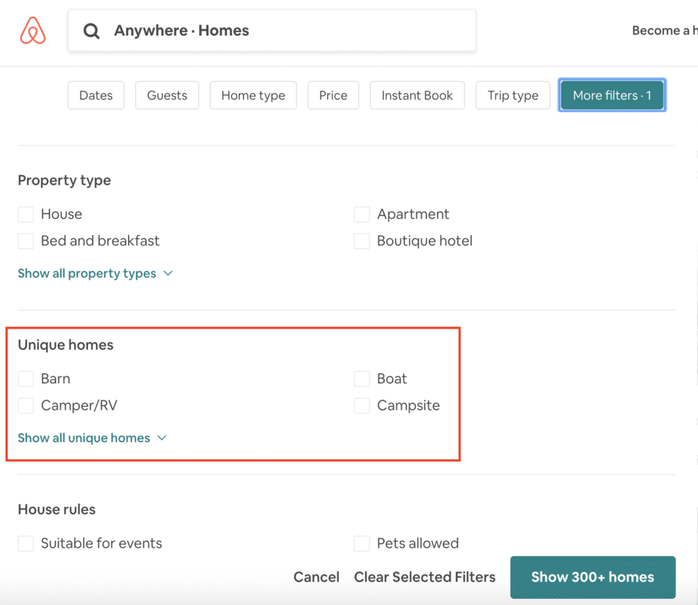Open the Guests filter
The width and height of the screenshot is (698, 605).
click(167, 95)
